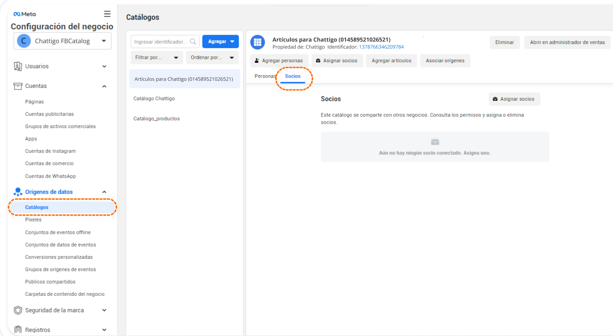Click the Meta logo
613x336 pixels.
tap(25, 14)
